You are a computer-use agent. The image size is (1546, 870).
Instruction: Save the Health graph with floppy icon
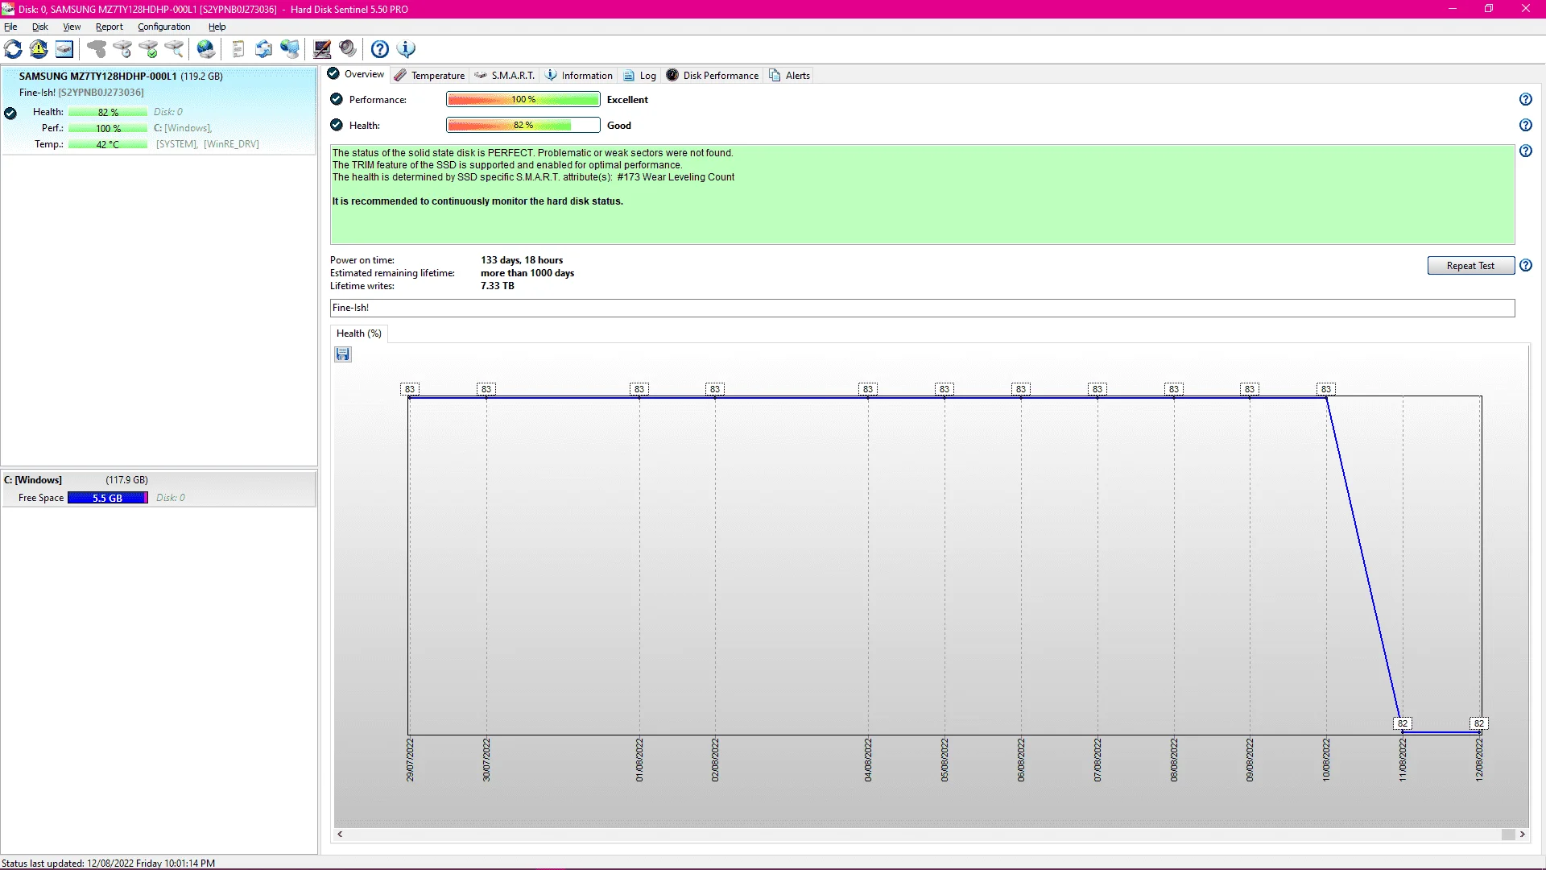(x=343, y=354)
